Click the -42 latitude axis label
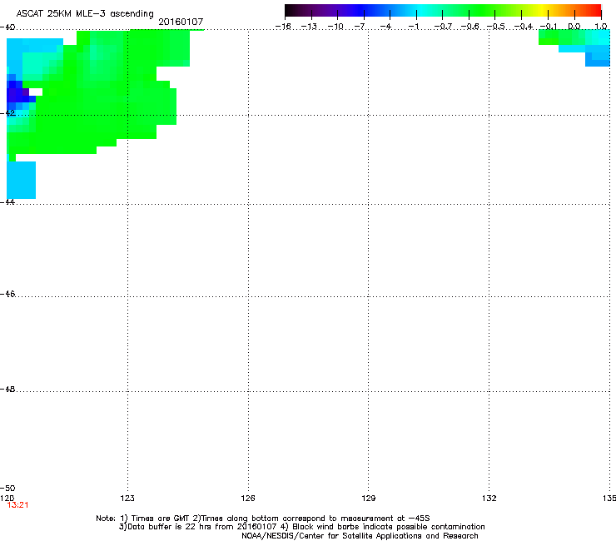 click(x=7, y=112)
